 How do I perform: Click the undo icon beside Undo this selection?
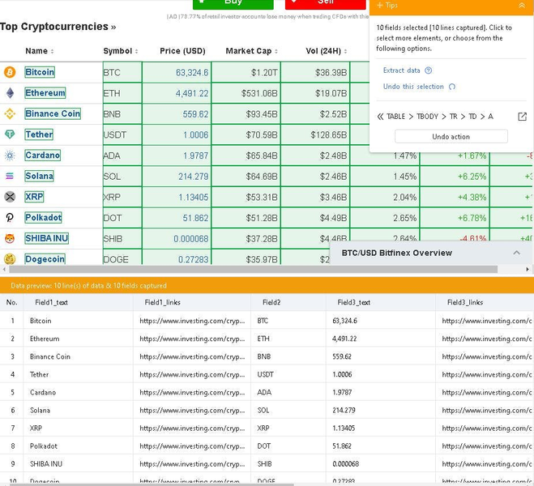pos(452,87)
